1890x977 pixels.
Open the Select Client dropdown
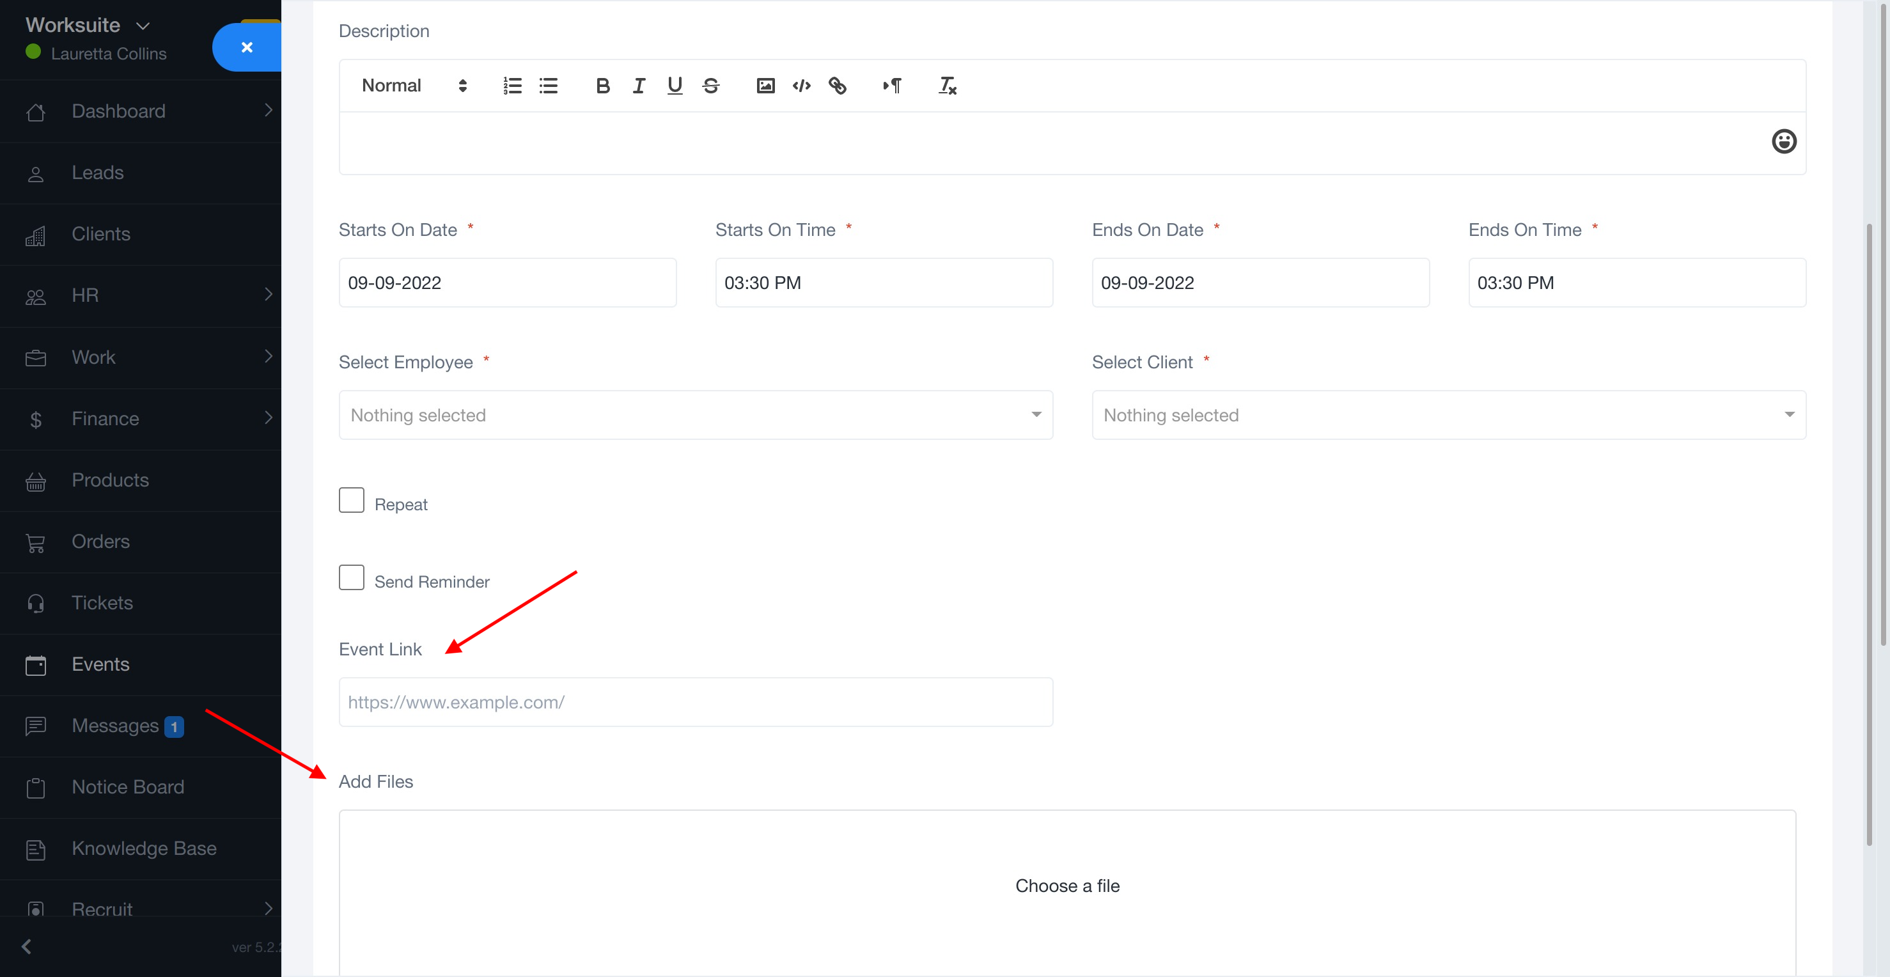(x=1448, y=415)
